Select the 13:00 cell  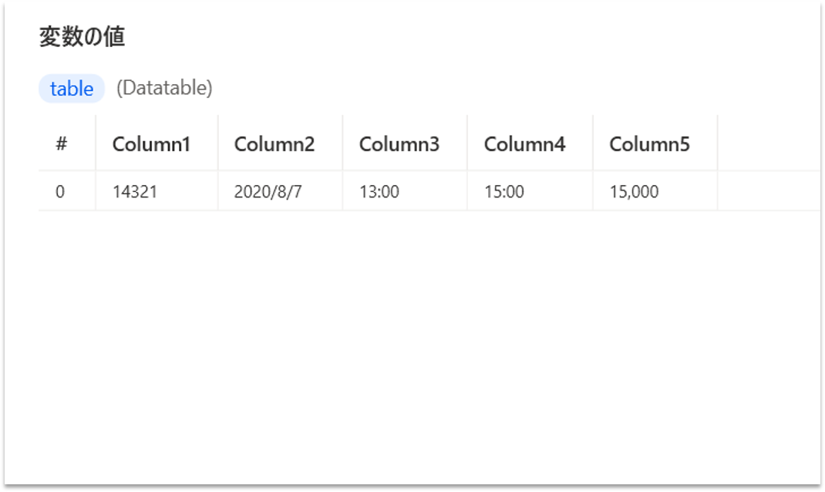(x=379, y=192)
